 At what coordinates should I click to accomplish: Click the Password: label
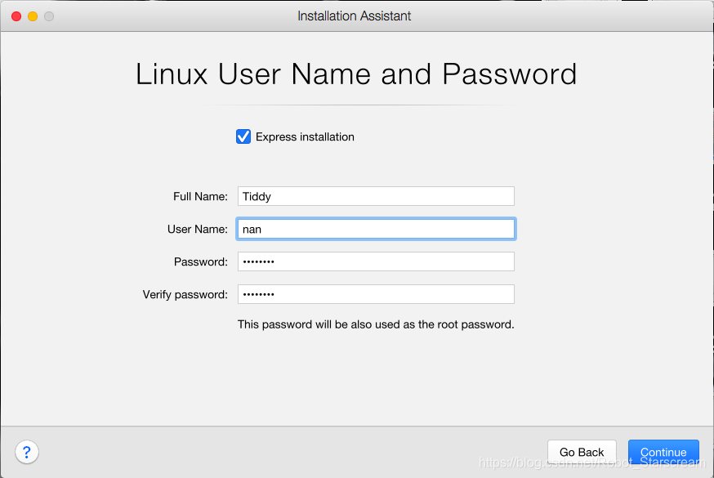pos(201,261)
